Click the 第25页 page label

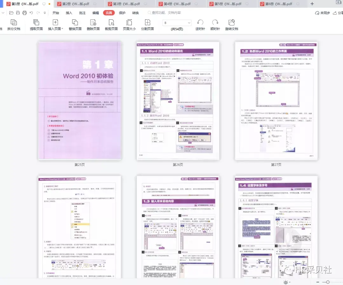click(x=80, y=165)
